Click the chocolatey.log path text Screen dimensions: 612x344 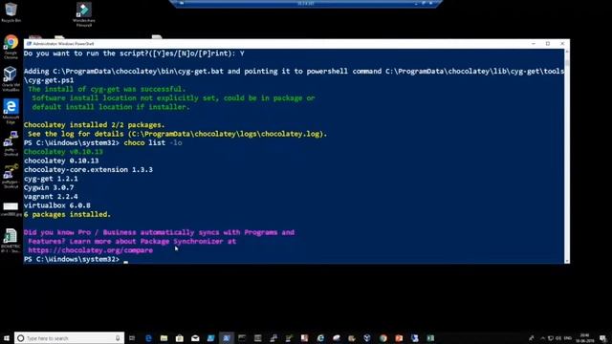(x=228, y=134)
